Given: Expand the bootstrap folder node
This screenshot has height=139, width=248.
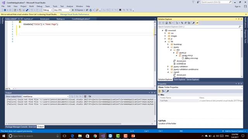Looking at the screenshot, I should [x=168, y=44].
